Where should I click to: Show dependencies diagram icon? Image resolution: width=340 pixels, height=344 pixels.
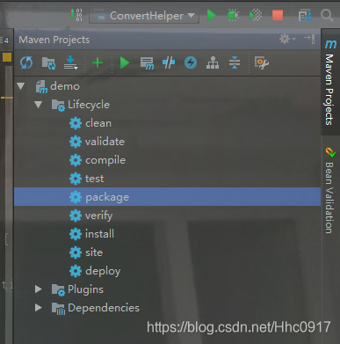point(213,62)
